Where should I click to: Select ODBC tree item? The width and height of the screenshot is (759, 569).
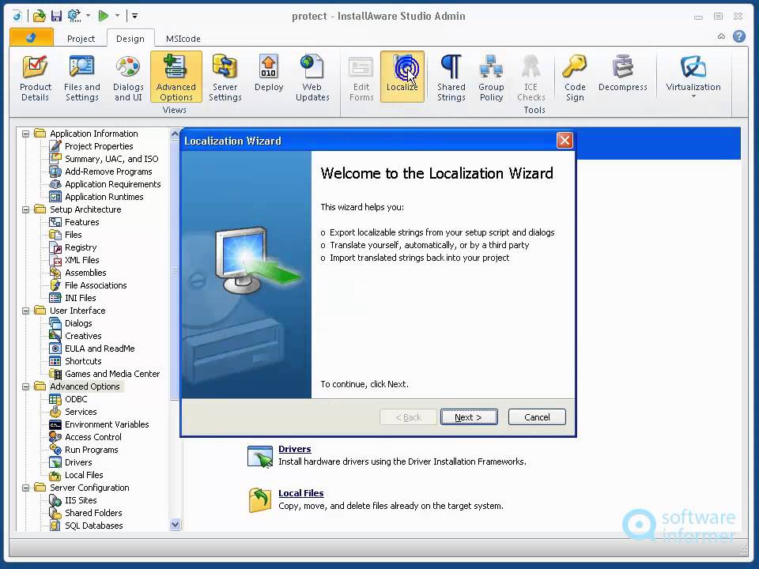pos(76,399)
